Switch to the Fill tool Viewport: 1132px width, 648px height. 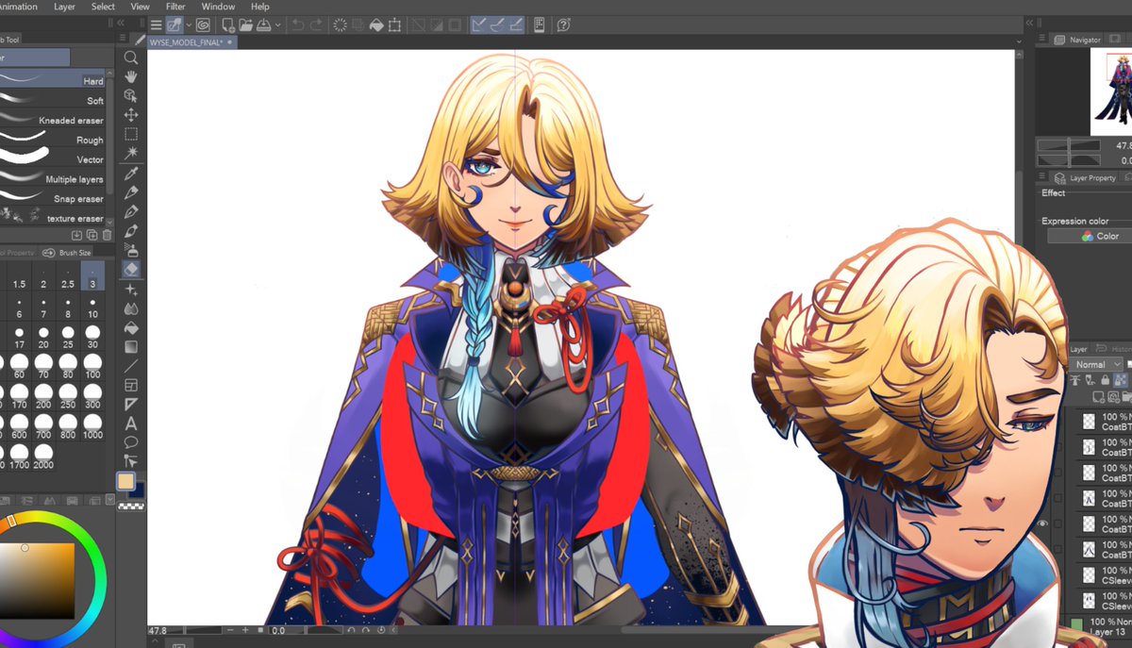132,327
